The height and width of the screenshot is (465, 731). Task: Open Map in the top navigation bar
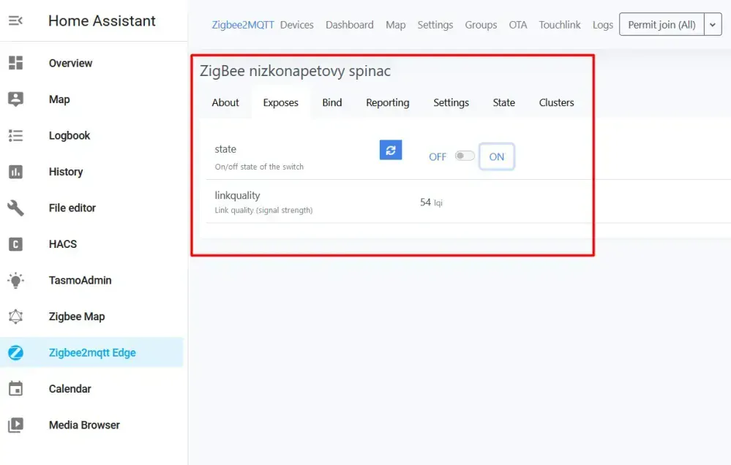(x=395, y=25)
